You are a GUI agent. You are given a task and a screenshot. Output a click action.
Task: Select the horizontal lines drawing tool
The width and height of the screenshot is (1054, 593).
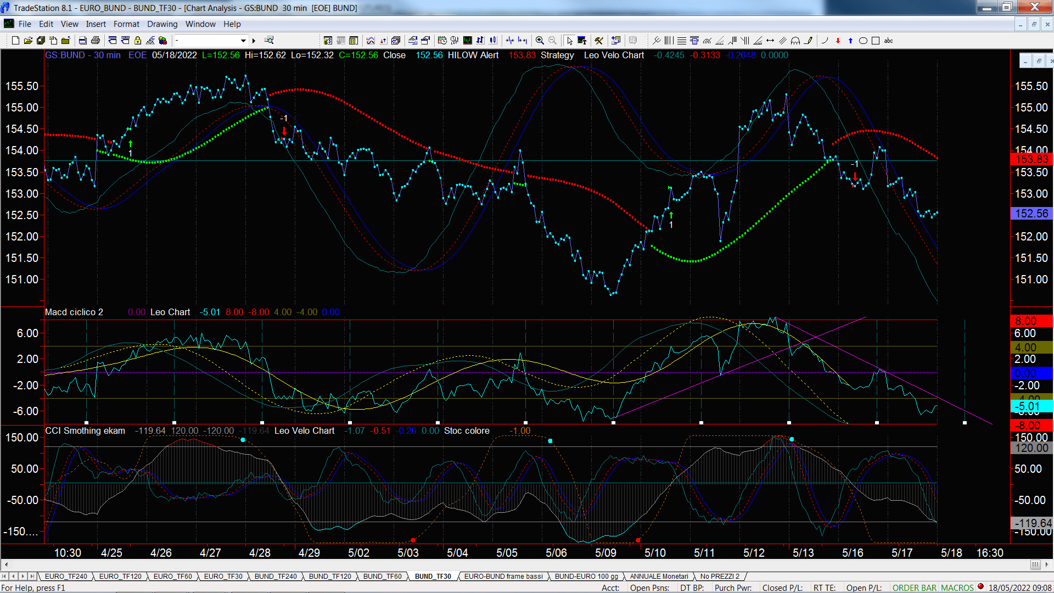[681, 40]
